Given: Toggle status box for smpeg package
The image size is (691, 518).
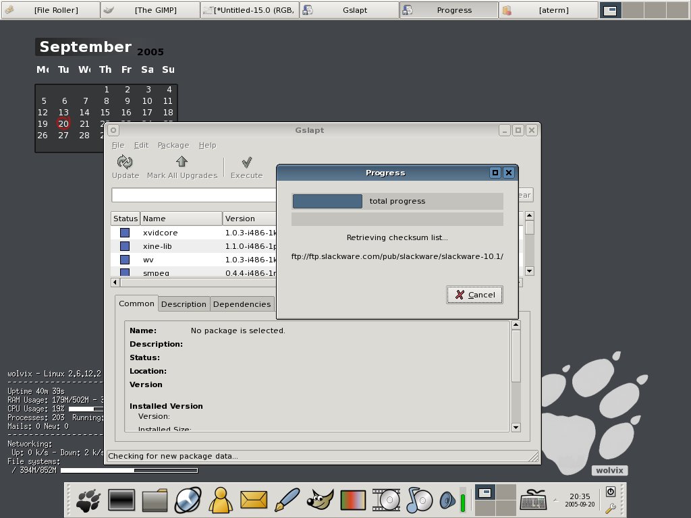Looking at the screenshot, I should (x=125, y=272).
